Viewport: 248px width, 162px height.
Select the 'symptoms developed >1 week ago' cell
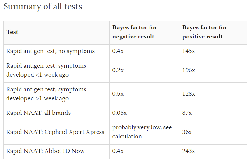tap(46, 93)
